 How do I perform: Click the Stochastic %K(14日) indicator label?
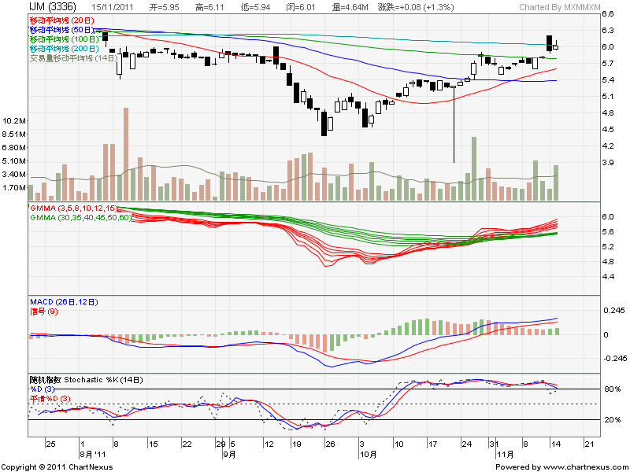pyautogui.click(x=86, y=379)
